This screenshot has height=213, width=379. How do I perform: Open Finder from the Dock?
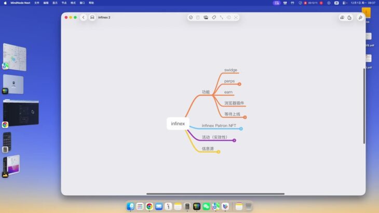pos(130,206)
